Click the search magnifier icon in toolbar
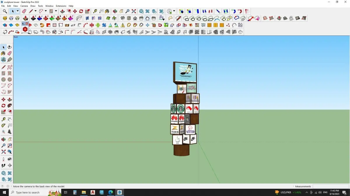The width and height of the screenshot is (350, 196). click(x=5, y=11)
